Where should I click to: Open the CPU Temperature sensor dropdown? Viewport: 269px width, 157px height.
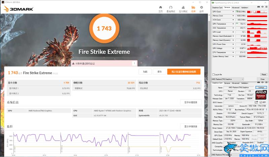tap(233, 53)
